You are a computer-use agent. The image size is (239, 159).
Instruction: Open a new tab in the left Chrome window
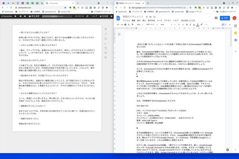78,3
